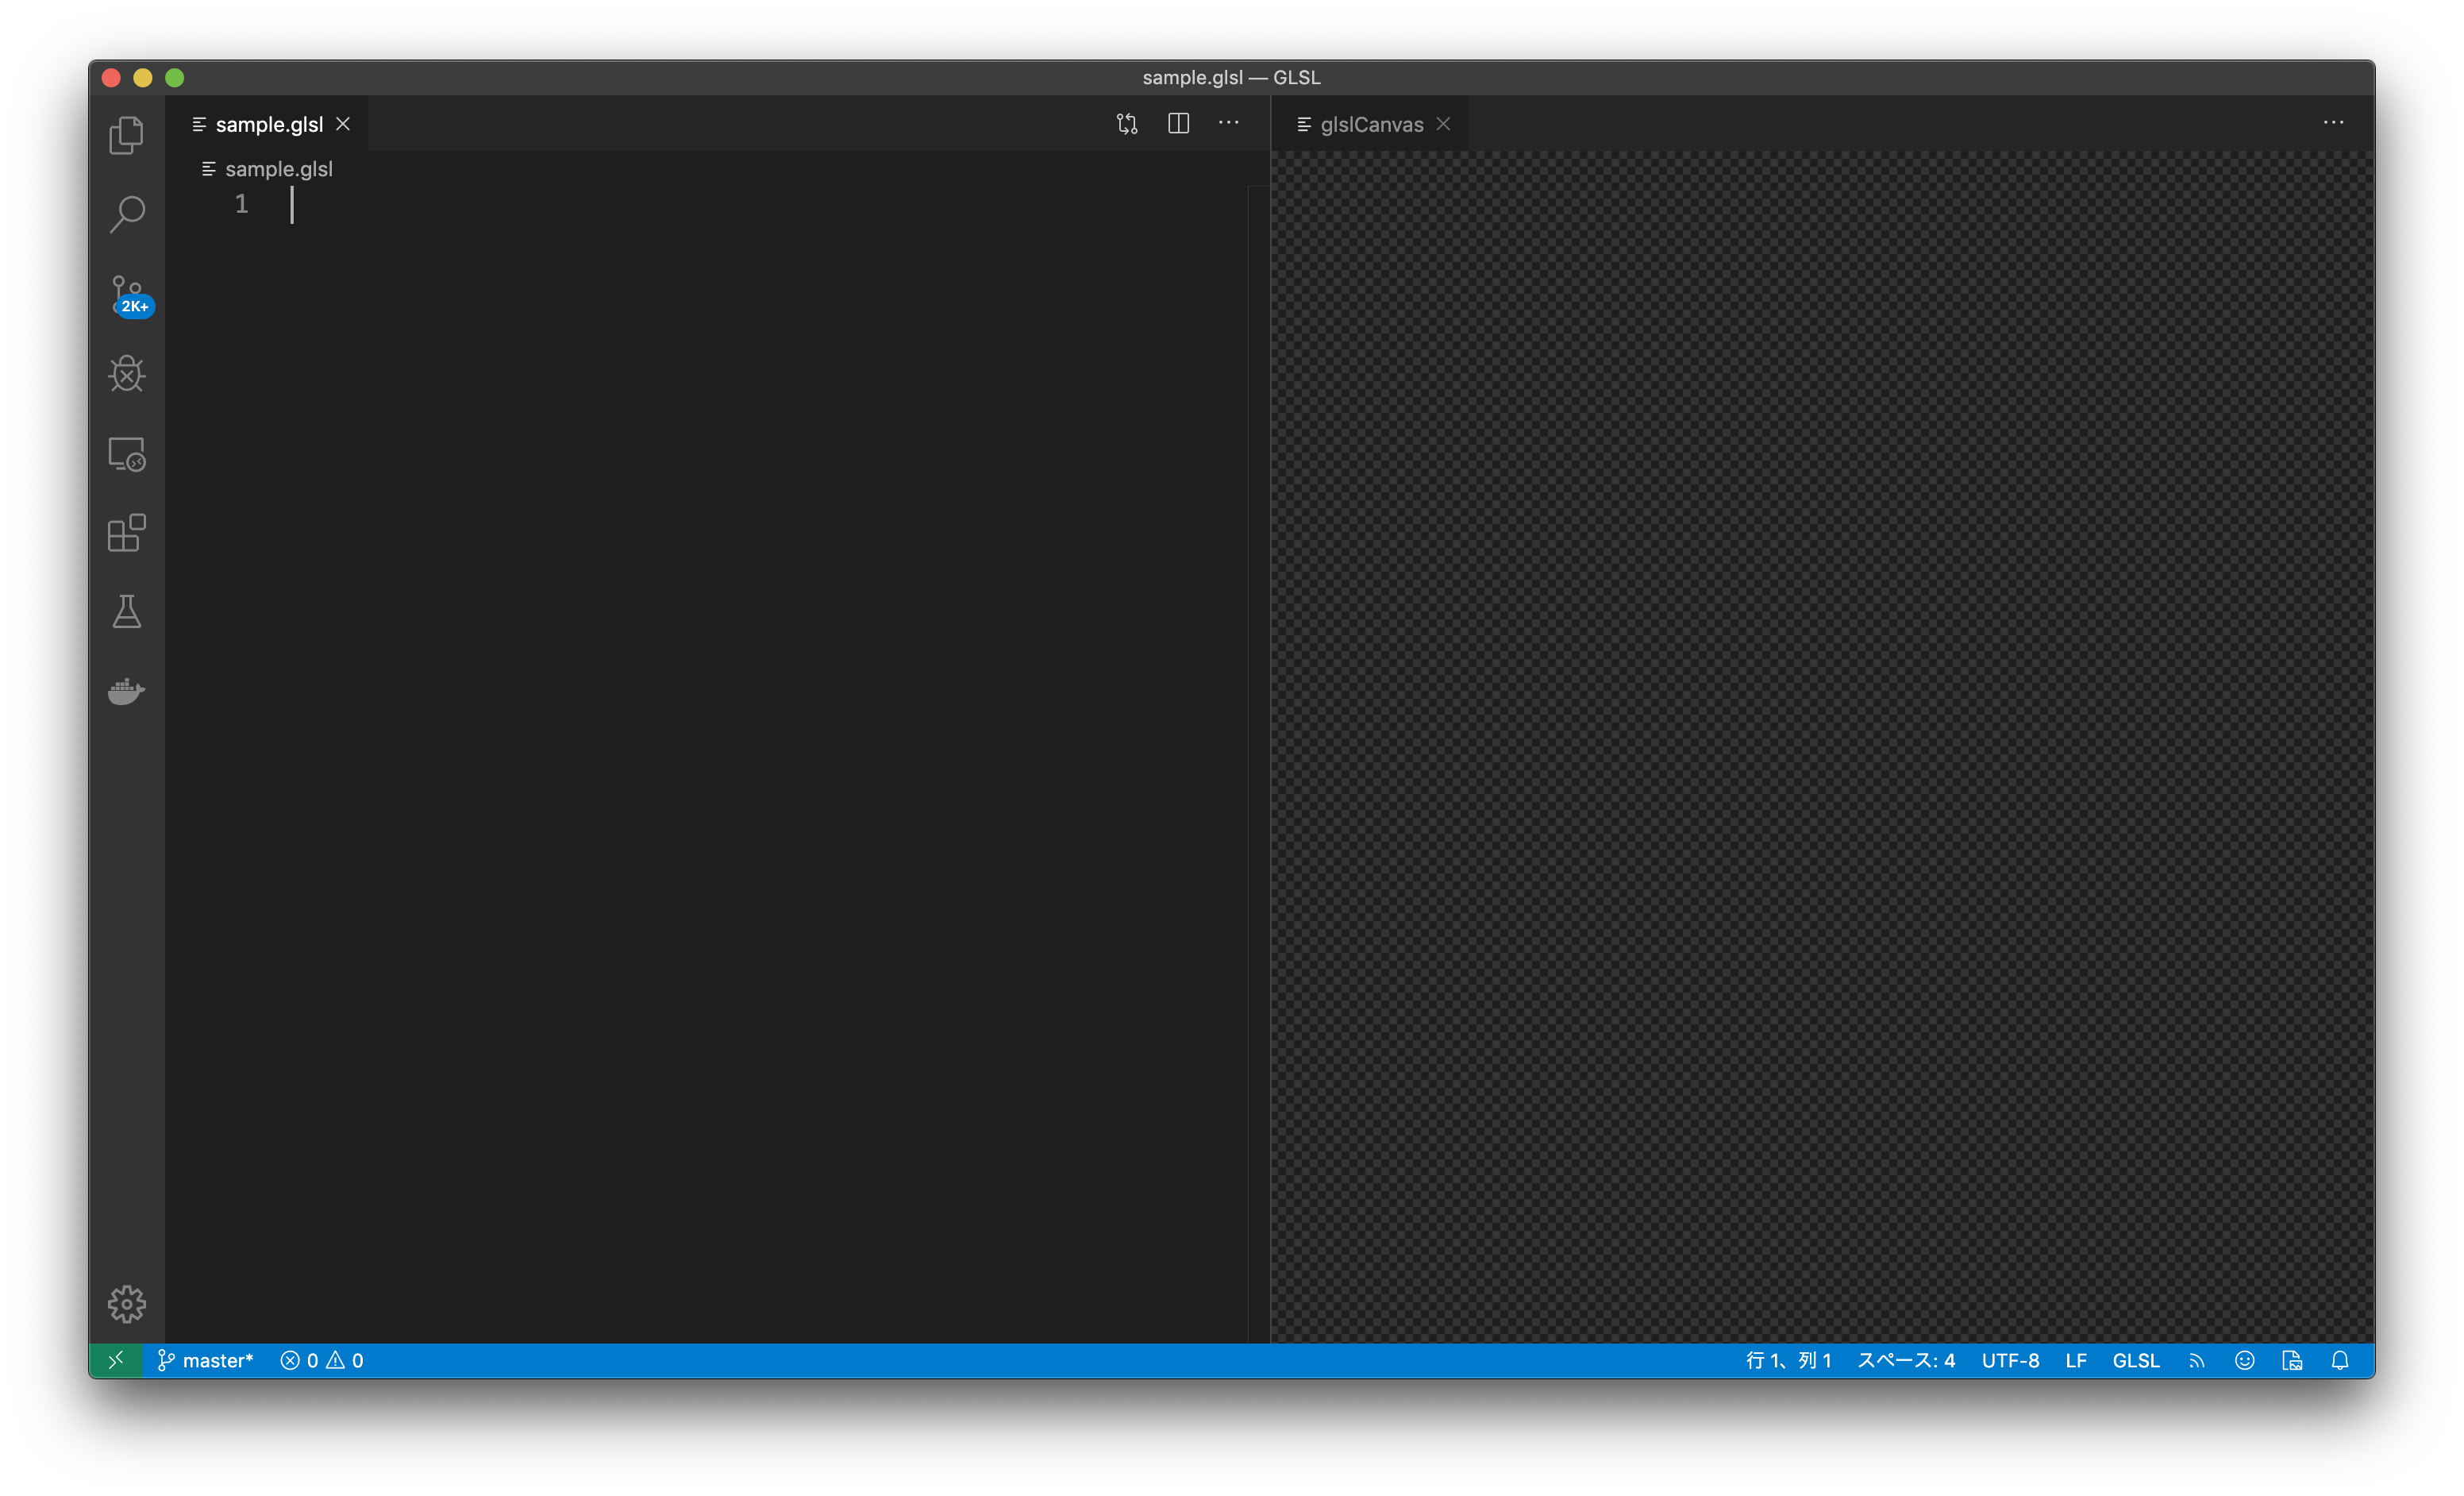Viewport: 2464px width, 1496px height.
Task: Change indentation via スペース: 4
Action: 1905,1360
